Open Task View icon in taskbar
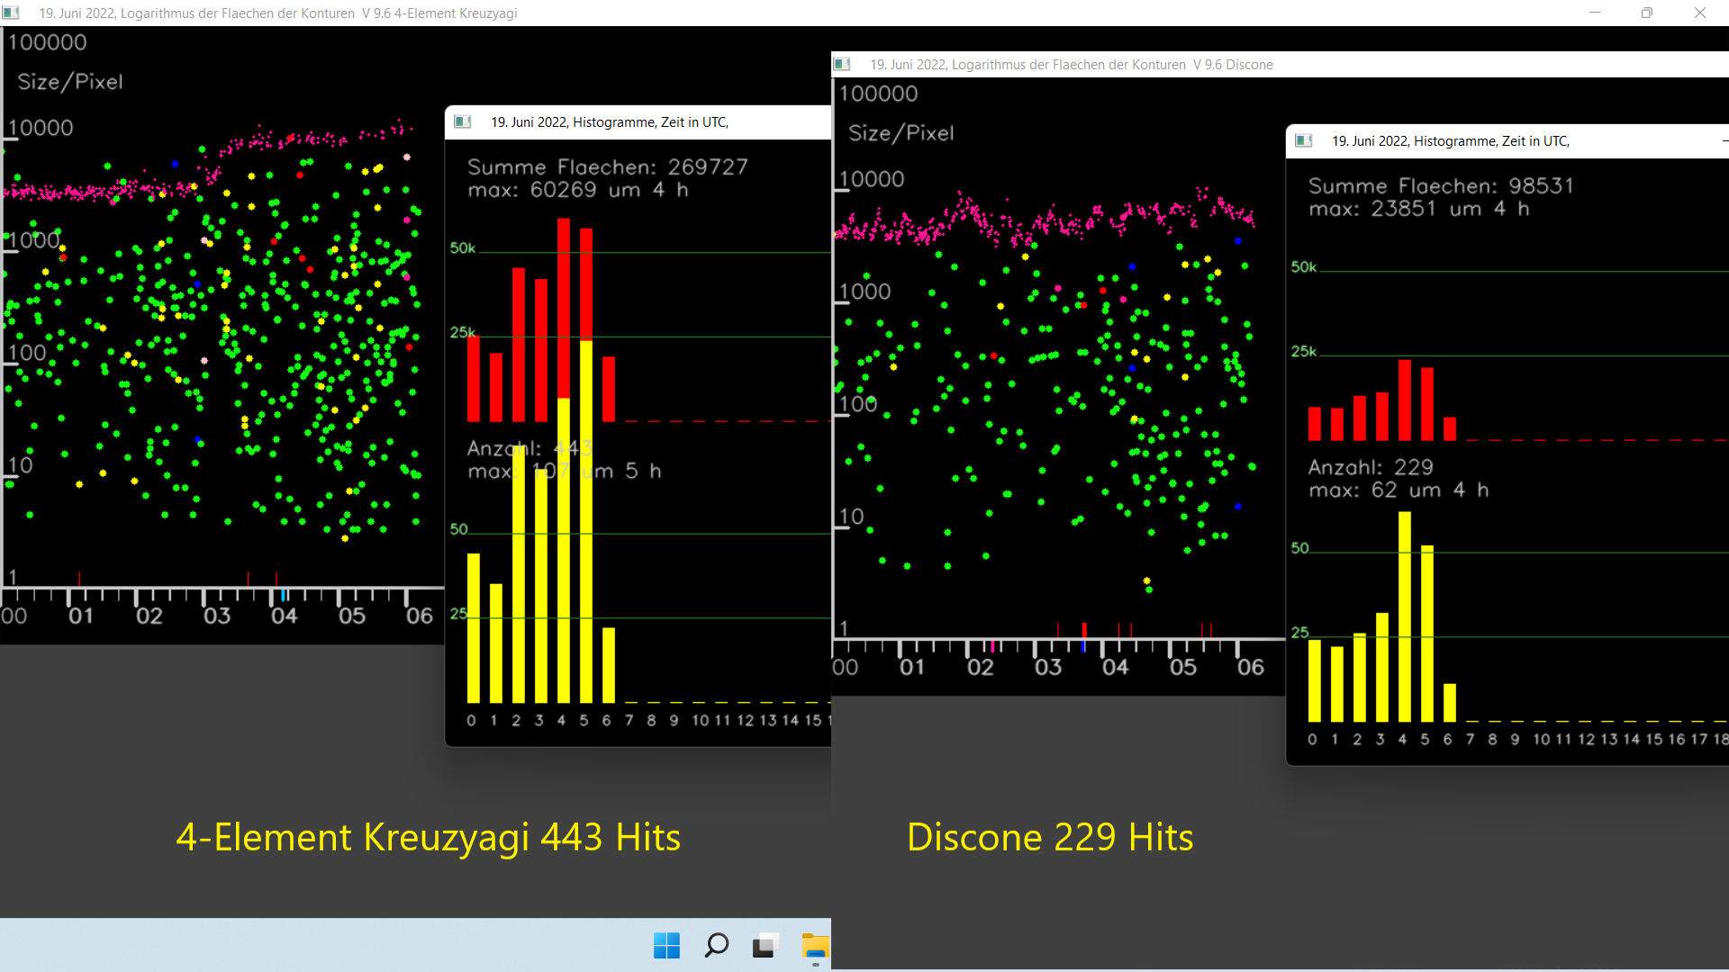The width and height of the screenshot is (1729, 972). (x=765, y=945)
